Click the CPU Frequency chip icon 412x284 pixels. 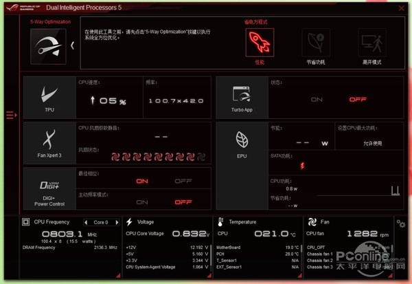tap(26, 222)
